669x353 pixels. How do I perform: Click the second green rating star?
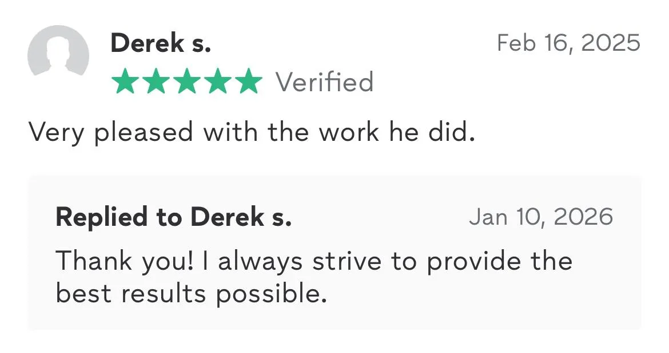[155, 82]
